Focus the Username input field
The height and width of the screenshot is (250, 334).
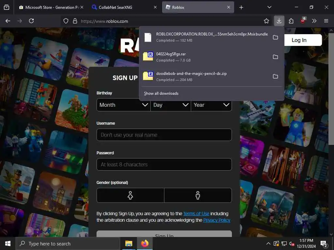[x=164, y=135]
